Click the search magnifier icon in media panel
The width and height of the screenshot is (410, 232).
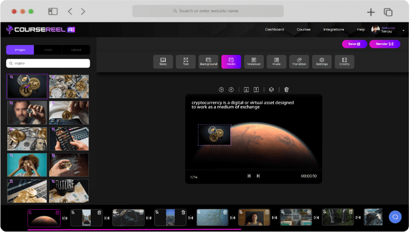(11, 63)
